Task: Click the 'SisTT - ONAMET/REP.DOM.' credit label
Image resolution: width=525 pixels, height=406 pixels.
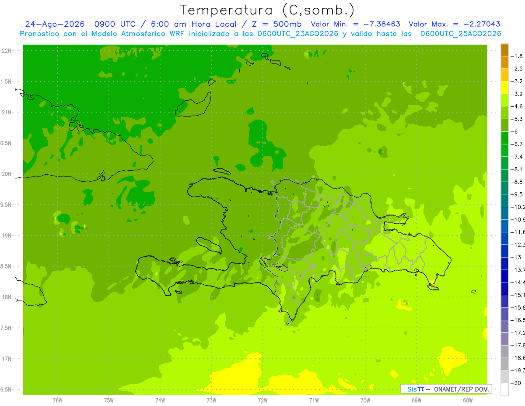Action: pos(446,389)
